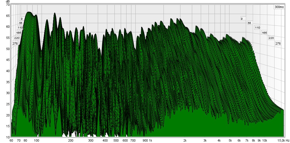This screenshot has height=143, width=290.
Task: Select the 10 dB vertical axis label
Action: click(x=8, y=137)
